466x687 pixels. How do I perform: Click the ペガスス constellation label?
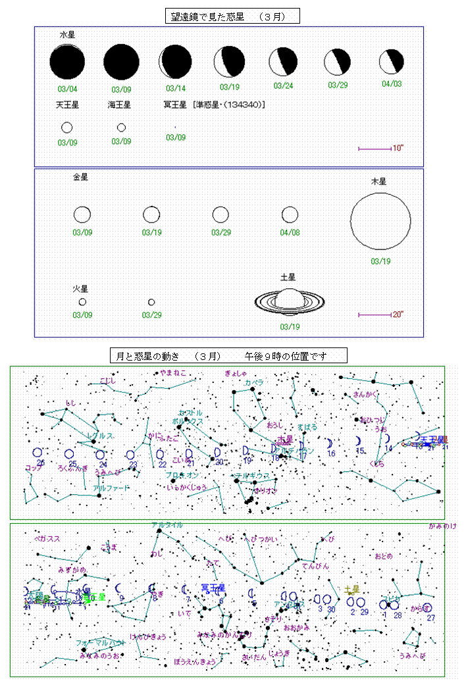(47, 538)
